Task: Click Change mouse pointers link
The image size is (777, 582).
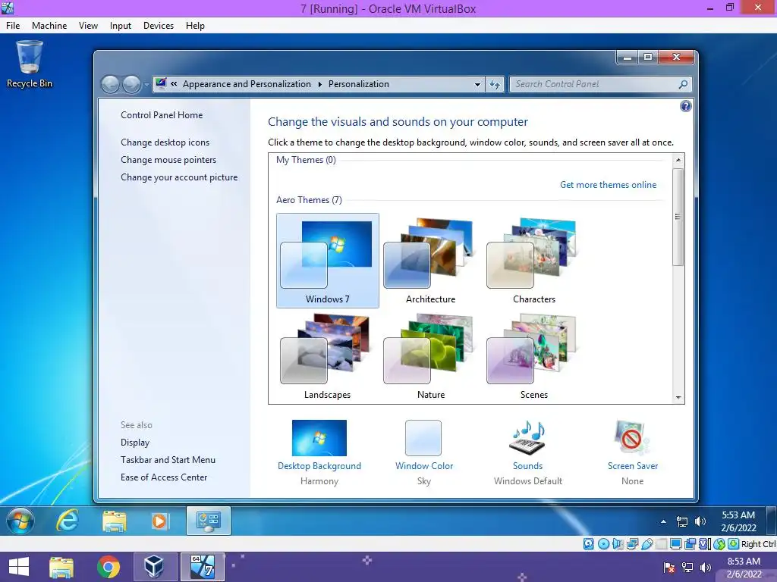Action: (168, 160)
